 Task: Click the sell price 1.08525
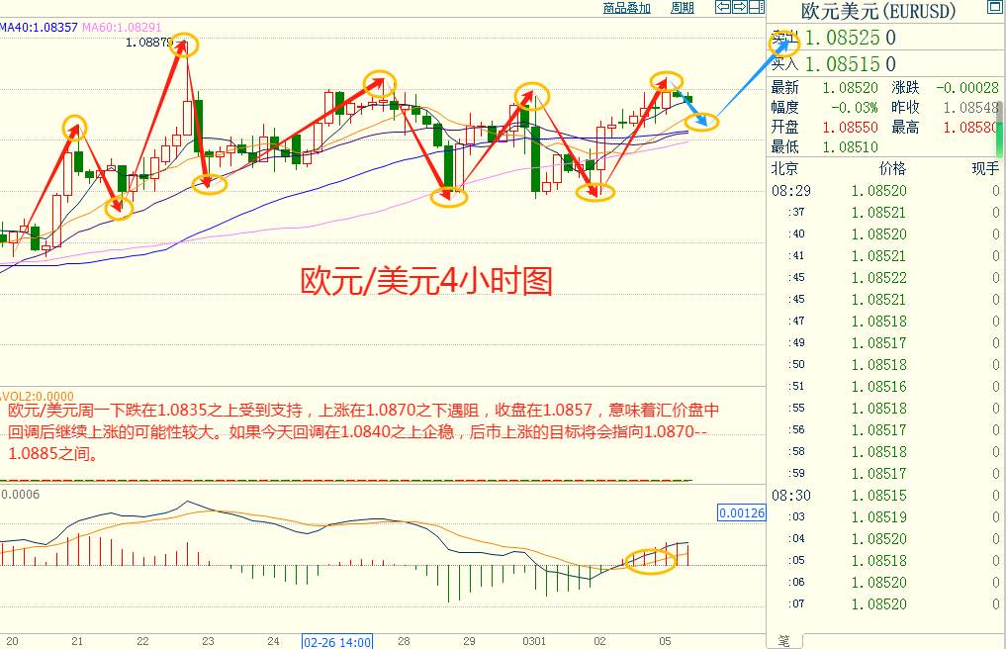pyautogui.click(x=843, y=38)
